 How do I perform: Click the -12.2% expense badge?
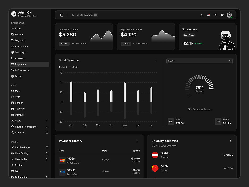[x=126, y=44]
